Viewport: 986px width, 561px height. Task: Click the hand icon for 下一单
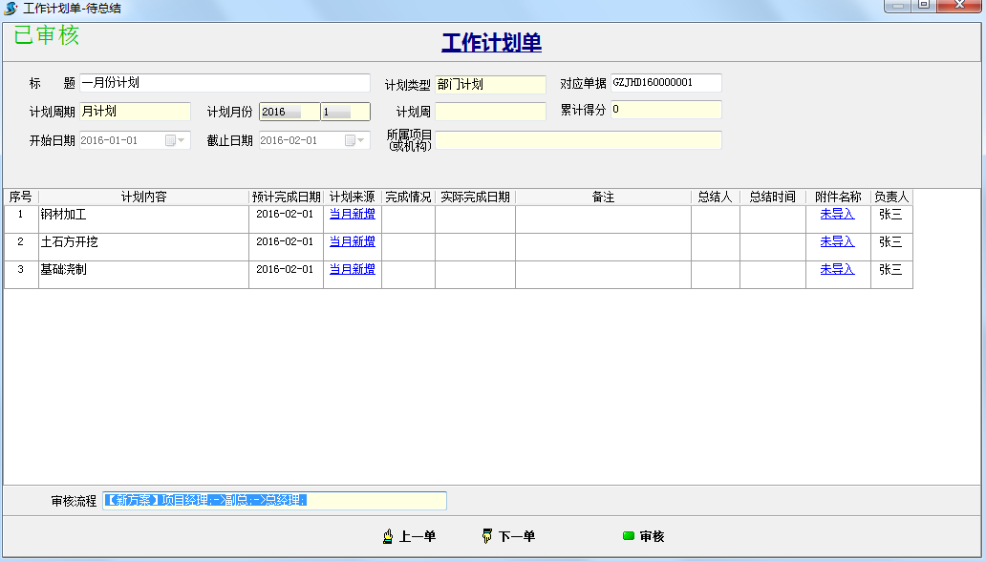(x=485, y=536)
